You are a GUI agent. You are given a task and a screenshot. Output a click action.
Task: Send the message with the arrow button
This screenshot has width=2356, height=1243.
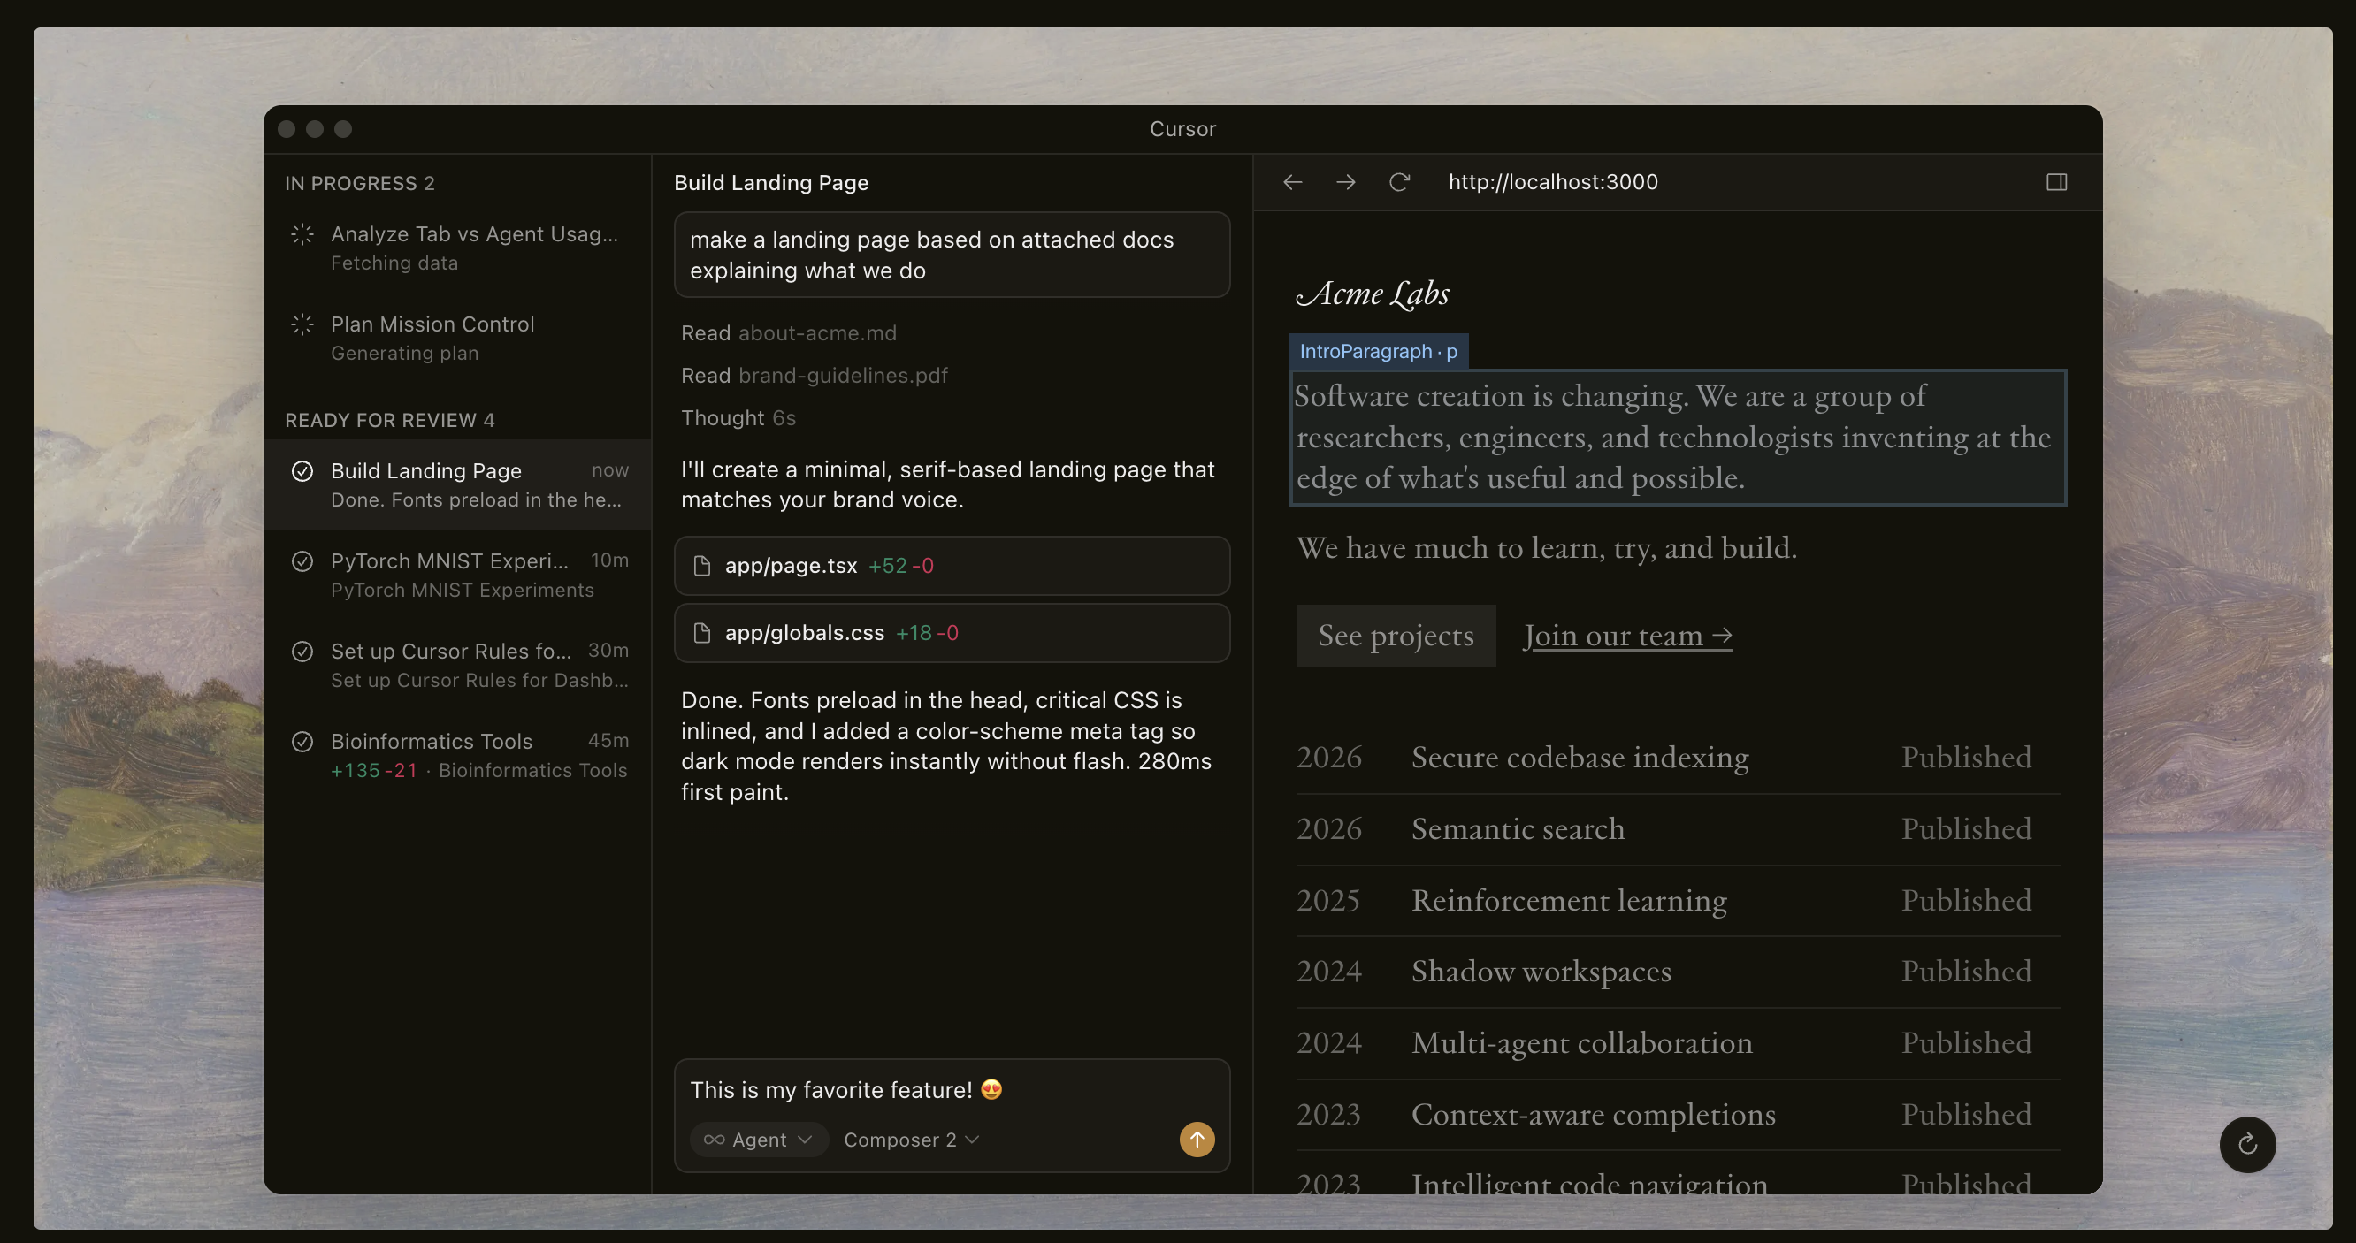click(1197, 1139)
